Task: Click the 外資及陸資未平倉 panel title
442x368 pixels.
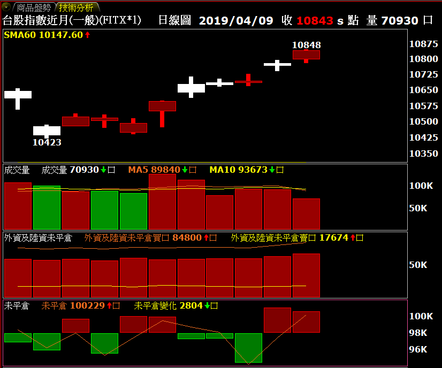Action: 38,238
